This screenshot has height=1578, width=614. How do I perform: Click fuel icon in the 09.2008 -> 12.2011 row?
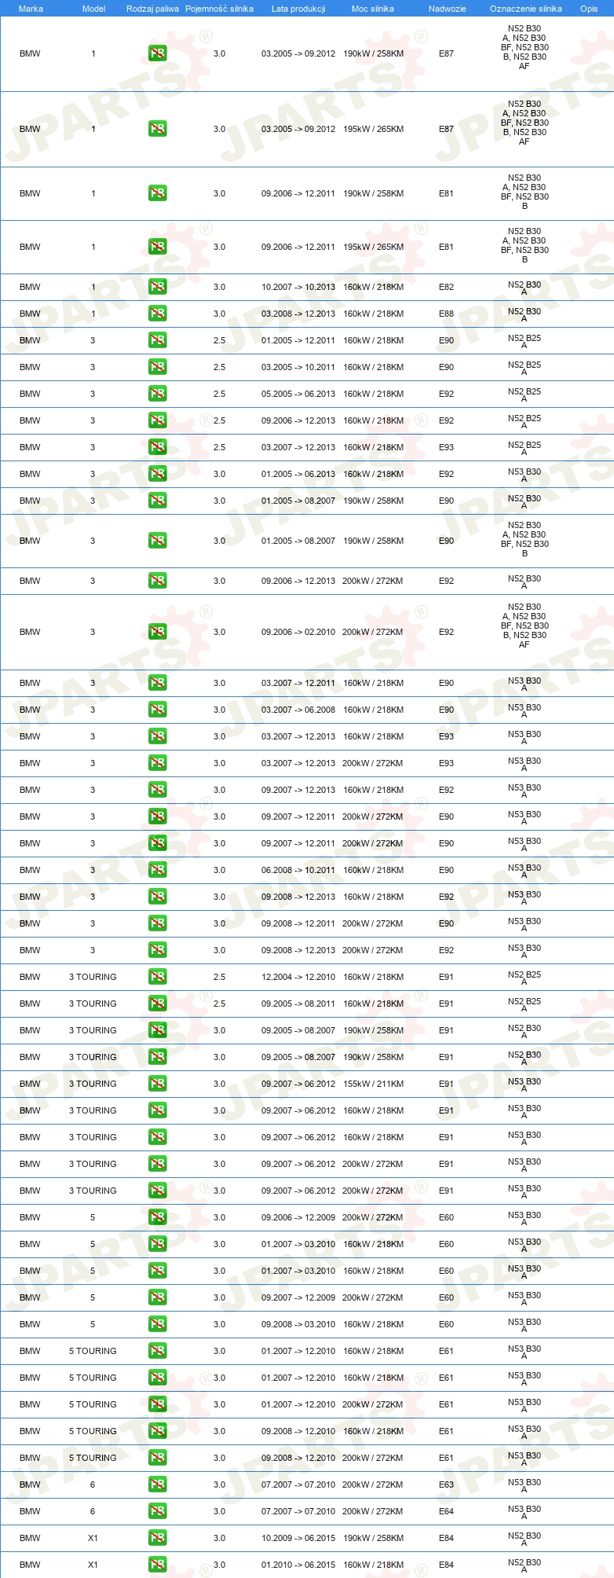point(157,923)
